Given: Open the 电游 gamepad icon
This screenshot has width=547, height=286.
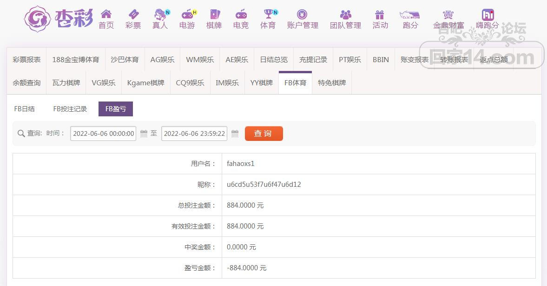Looking at the screenshot, I should point(187,14).
